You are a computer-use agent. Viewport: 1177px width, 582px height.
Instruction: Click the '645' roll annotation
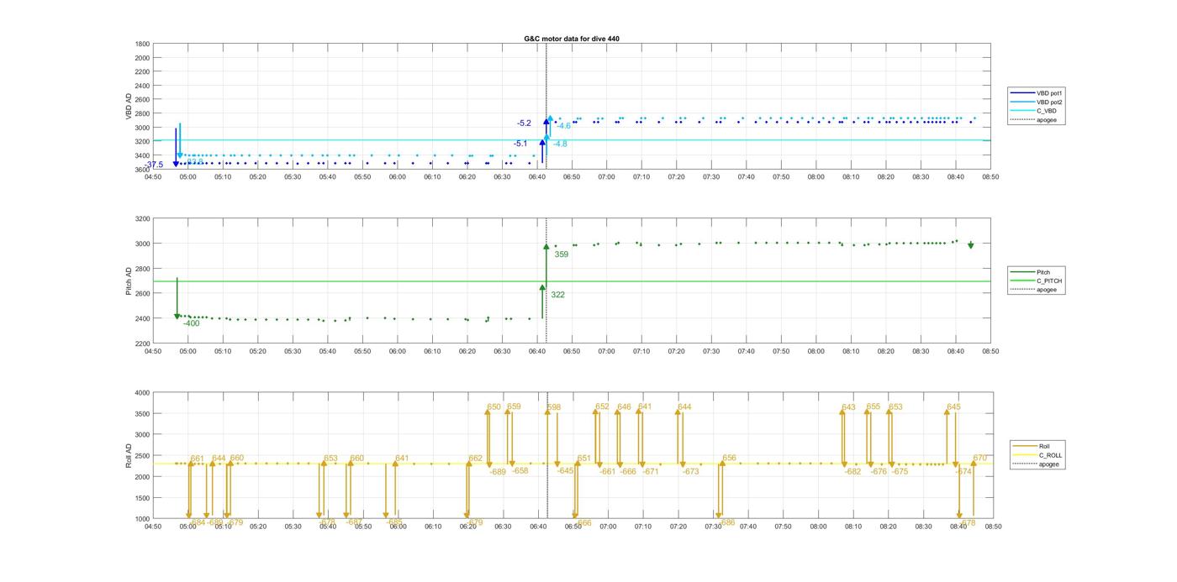click(x=953, y=407)
